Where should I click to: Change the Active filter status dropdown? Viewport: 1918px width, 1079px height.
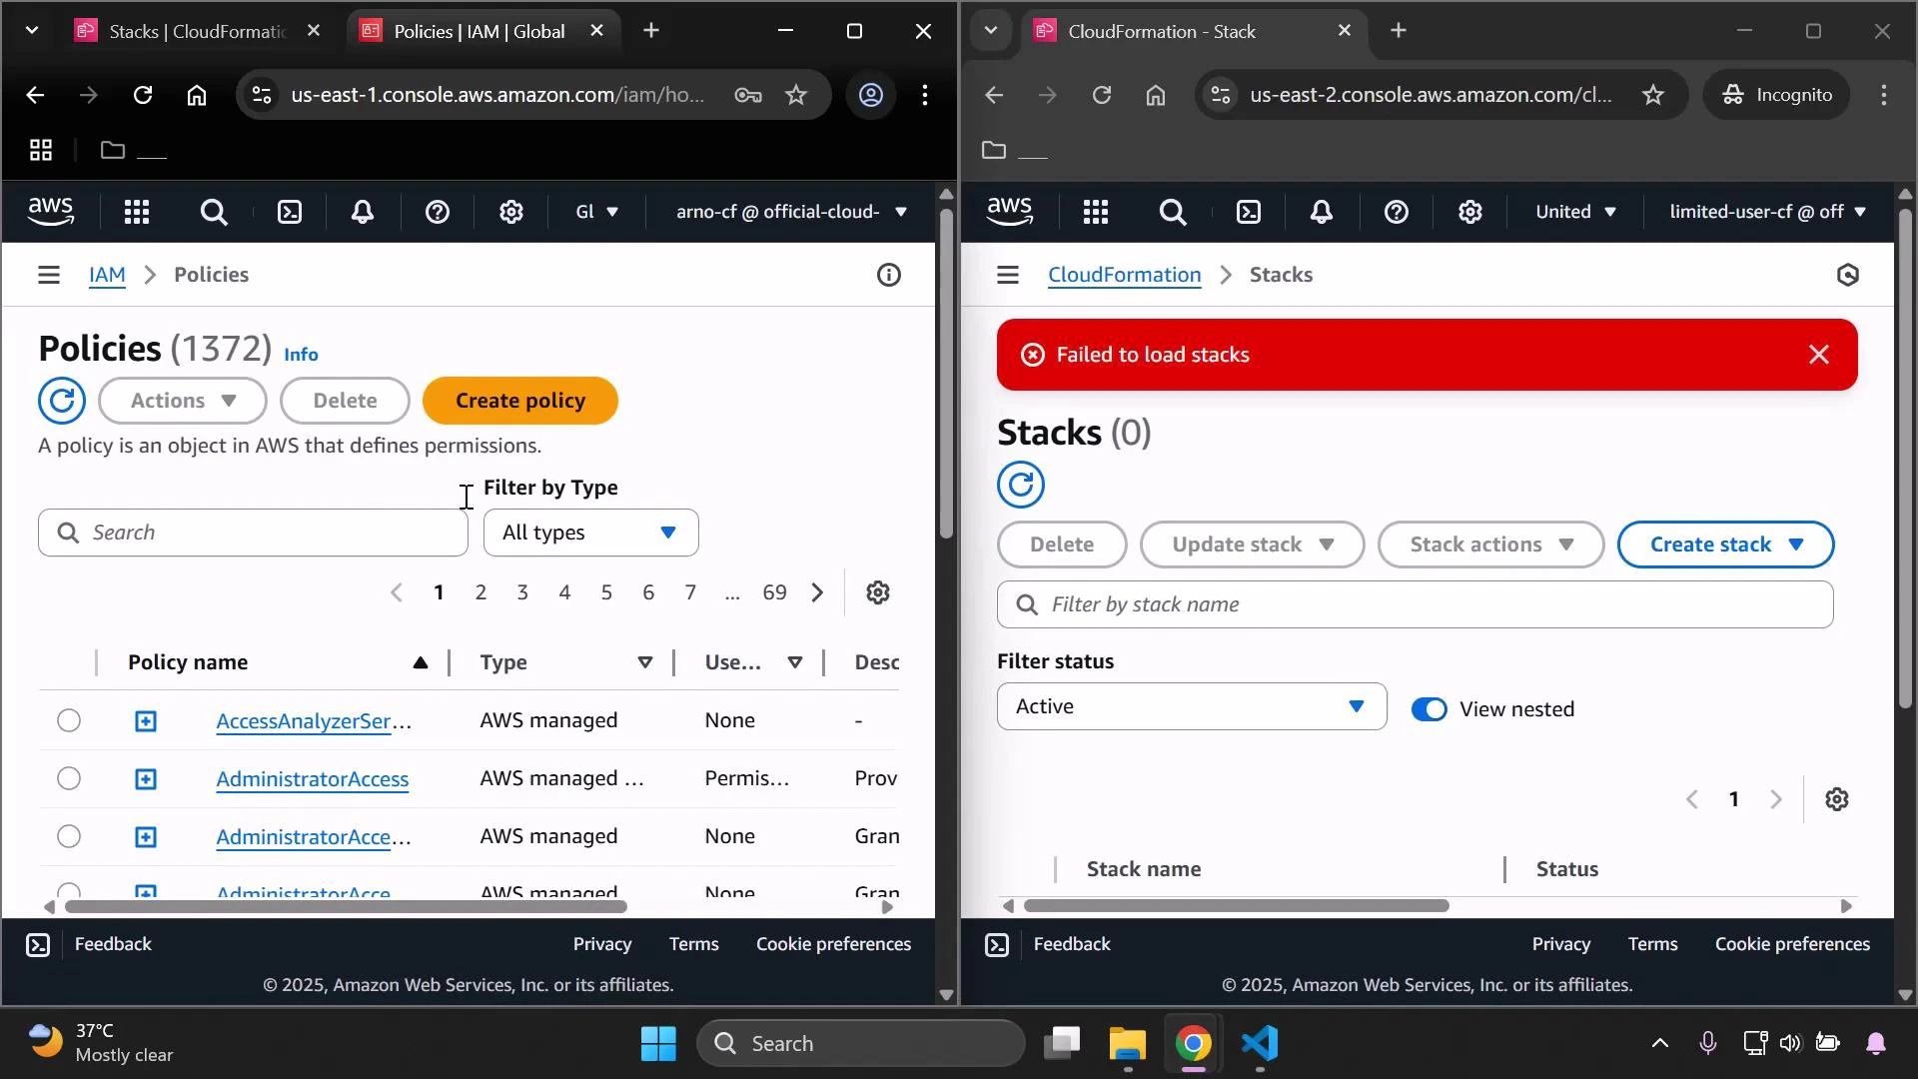(x=1191, y=706)
